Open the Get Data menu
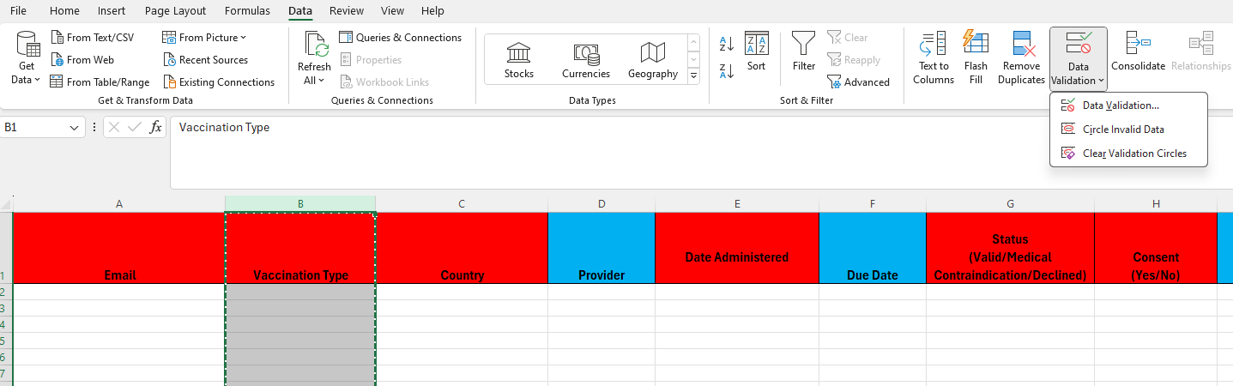Image resolution: width=1233 pixels, height=386 pixels. 27,58
